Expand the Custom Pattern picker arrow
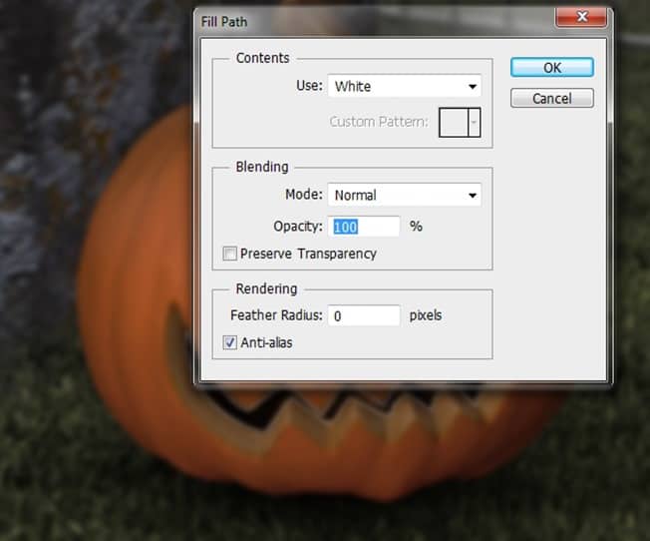Image resolution: width=650 pixels, height=541 pixels. 474,122
